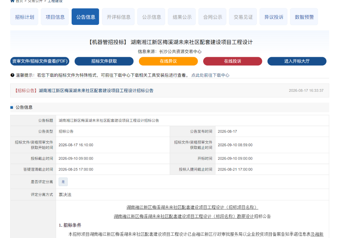Go to the 公示信息 tab
340x238 pixels.
(151, 17)
